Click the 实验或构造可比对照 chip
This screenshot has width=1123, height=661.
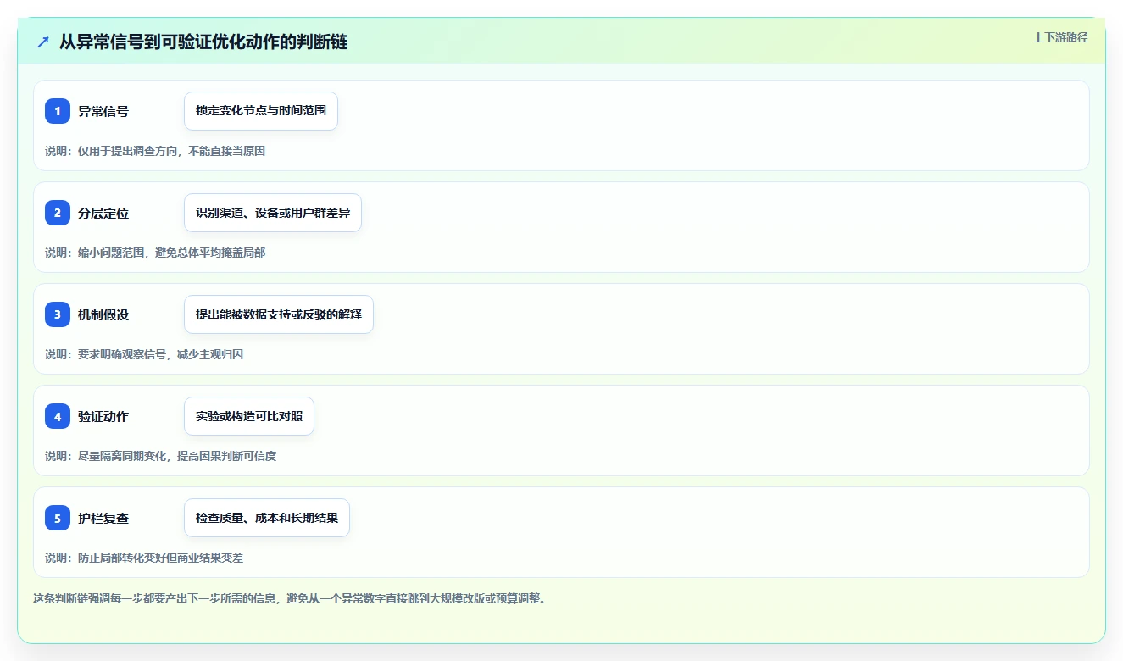(x=249, y=416)
